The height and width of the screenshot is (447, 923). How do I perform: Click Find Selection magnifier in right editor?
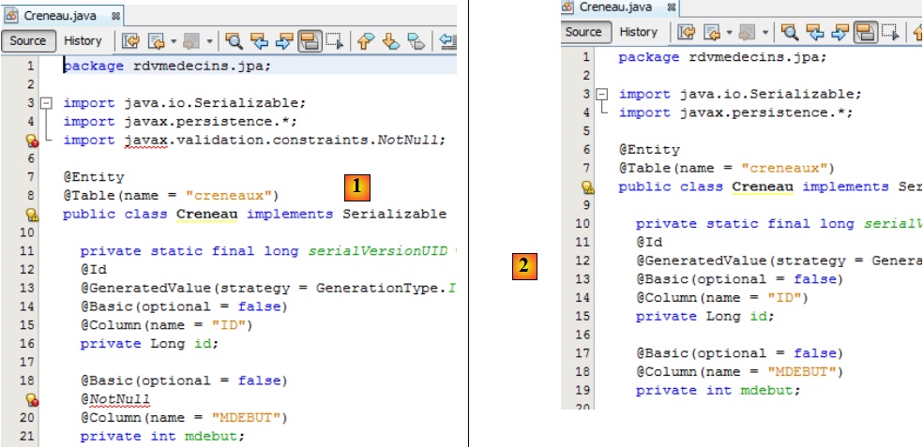tap(790, 33)
